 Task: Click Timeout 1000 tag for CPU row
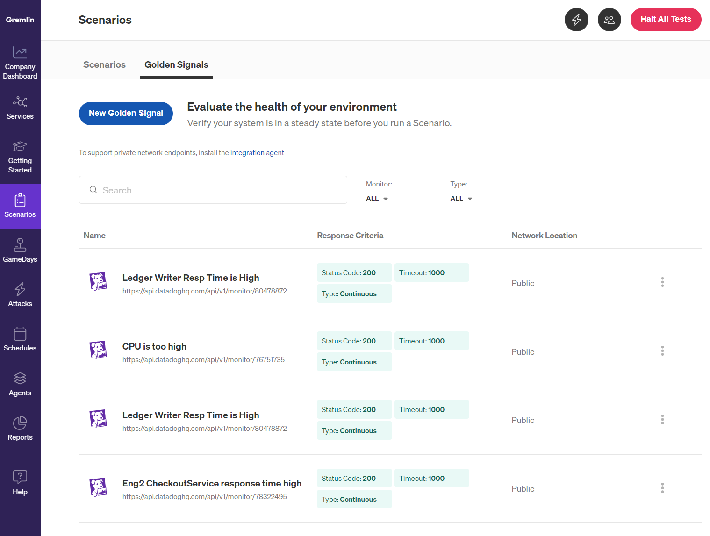pos(431,341)
